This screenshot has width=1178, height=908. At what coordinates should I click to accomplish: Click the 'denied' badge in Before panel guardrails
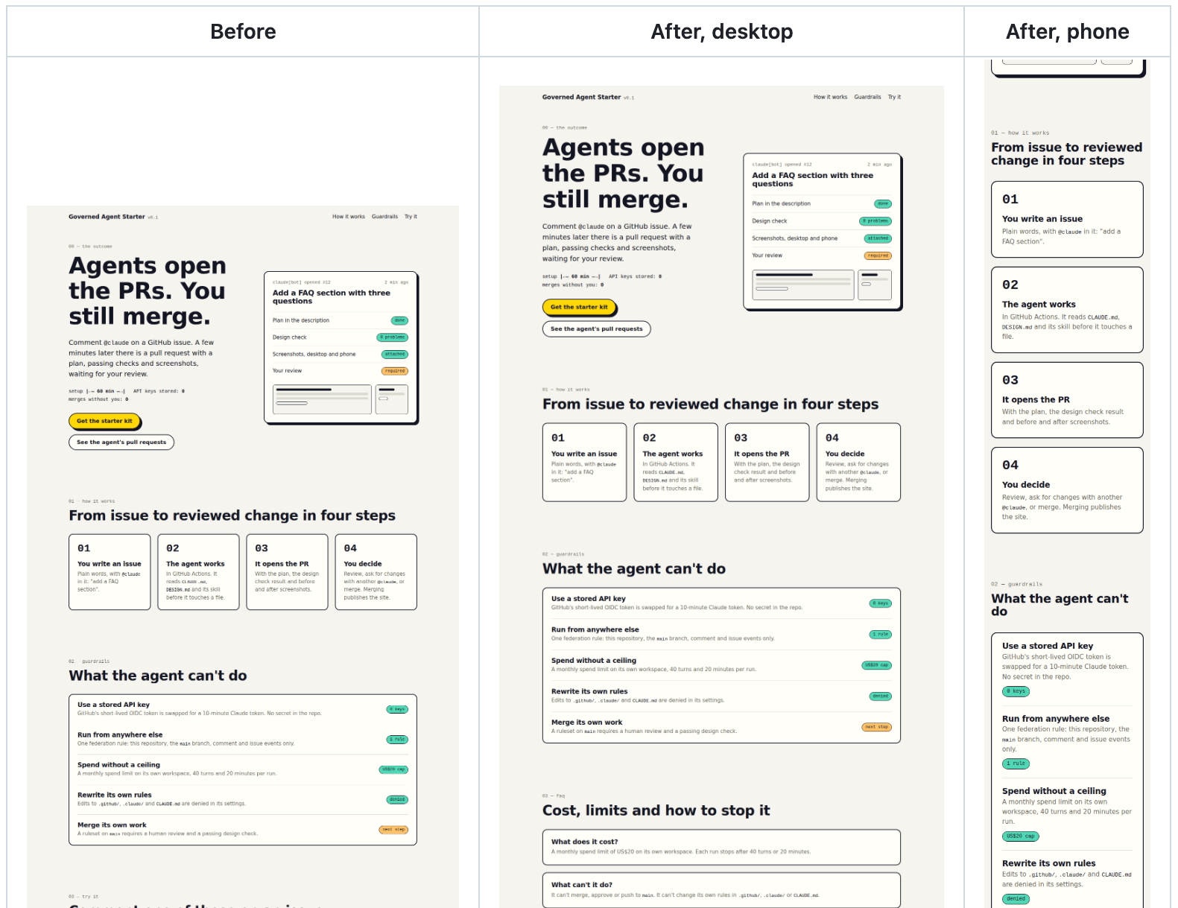[x=397, y=799]
